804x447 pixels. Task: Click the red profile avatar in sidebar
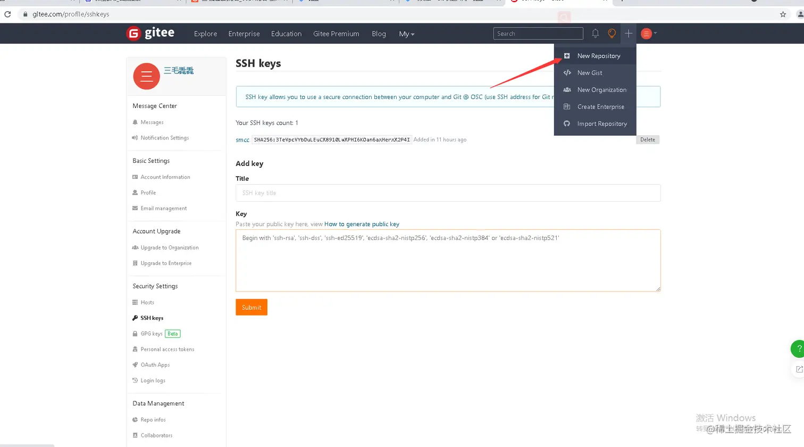[x=147, y=76]
